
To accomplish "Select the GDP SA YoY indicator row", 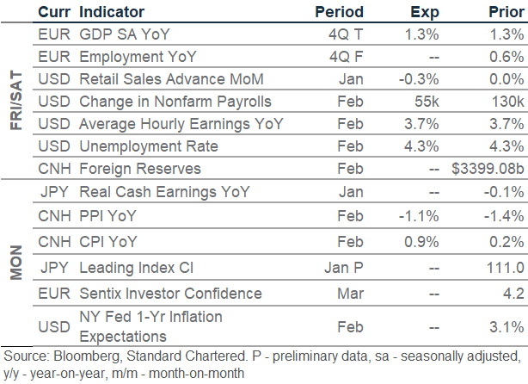I will coord(125,36).
